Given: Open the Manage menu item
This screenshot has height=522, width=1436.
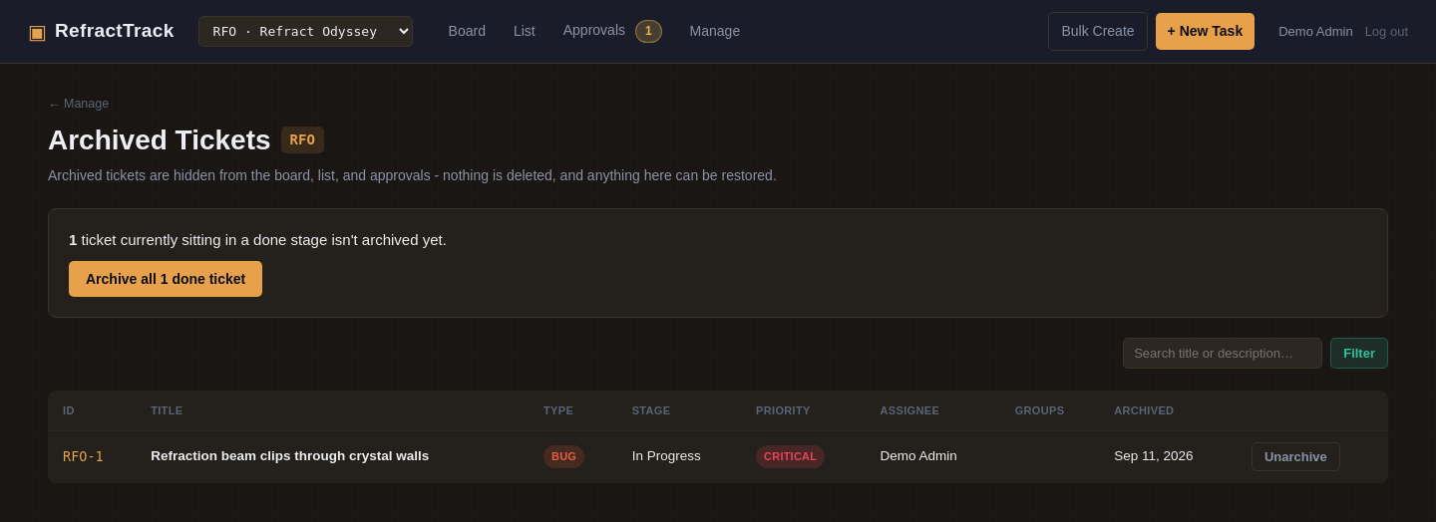Looking at the screenshot, I should pyautogui.click(x=715, y=31).
